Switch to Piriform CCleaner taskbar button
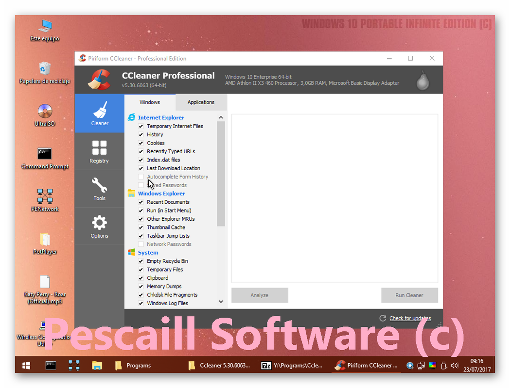 point(366,366)
